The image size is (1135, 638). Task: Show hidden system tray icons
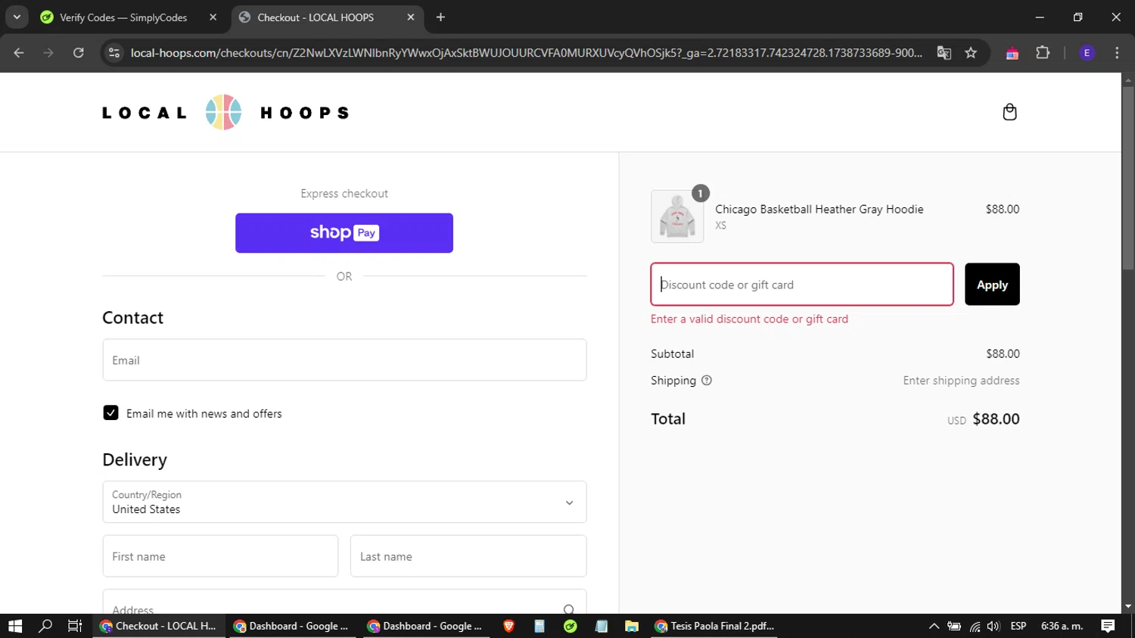(x=934, y=626)
